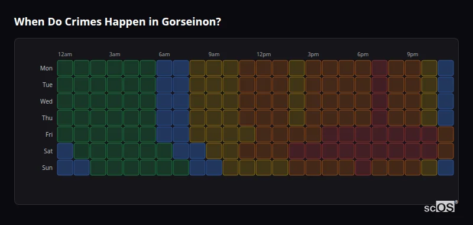Choose the Friday 11am yellow cell
Screen dimensions: 473x225
(x=247, y=134)
